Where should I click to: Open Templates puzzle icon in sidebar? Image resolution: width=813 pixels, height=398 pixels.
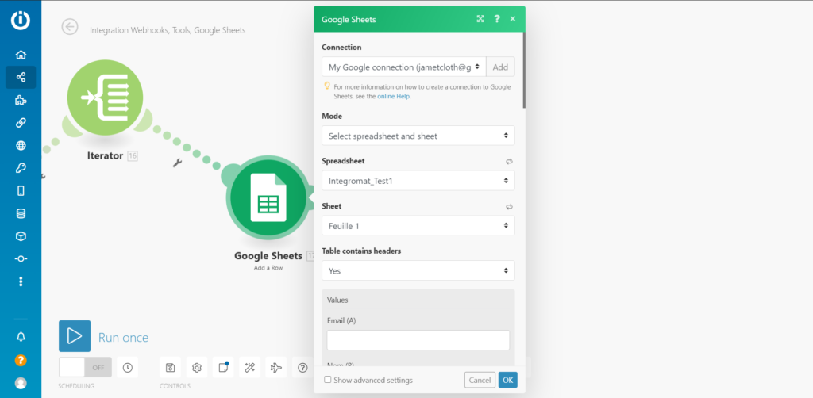point(21,101)
